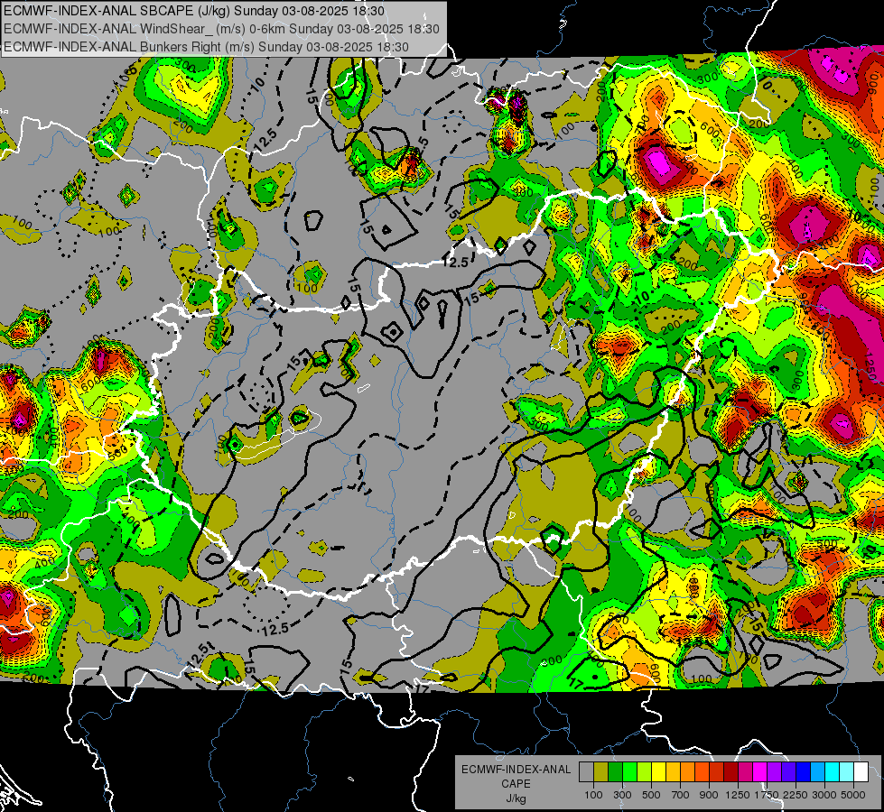Click the legend scale label 300
The image size is (884, 812).
622,795
